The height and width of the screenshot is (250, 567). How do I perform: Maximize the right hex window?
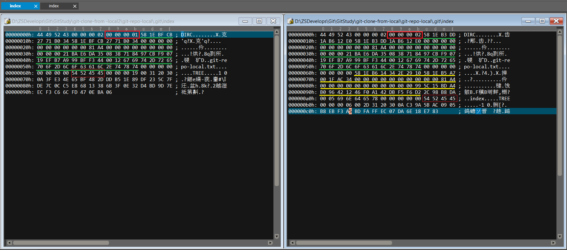tap(542, 21)
